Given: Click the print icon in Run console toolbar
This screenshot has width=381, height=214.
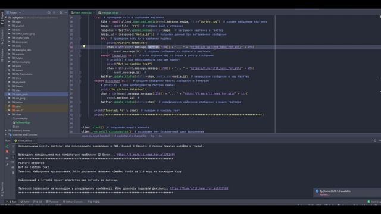Looking at the screenshot, I should tap(13, 168).
